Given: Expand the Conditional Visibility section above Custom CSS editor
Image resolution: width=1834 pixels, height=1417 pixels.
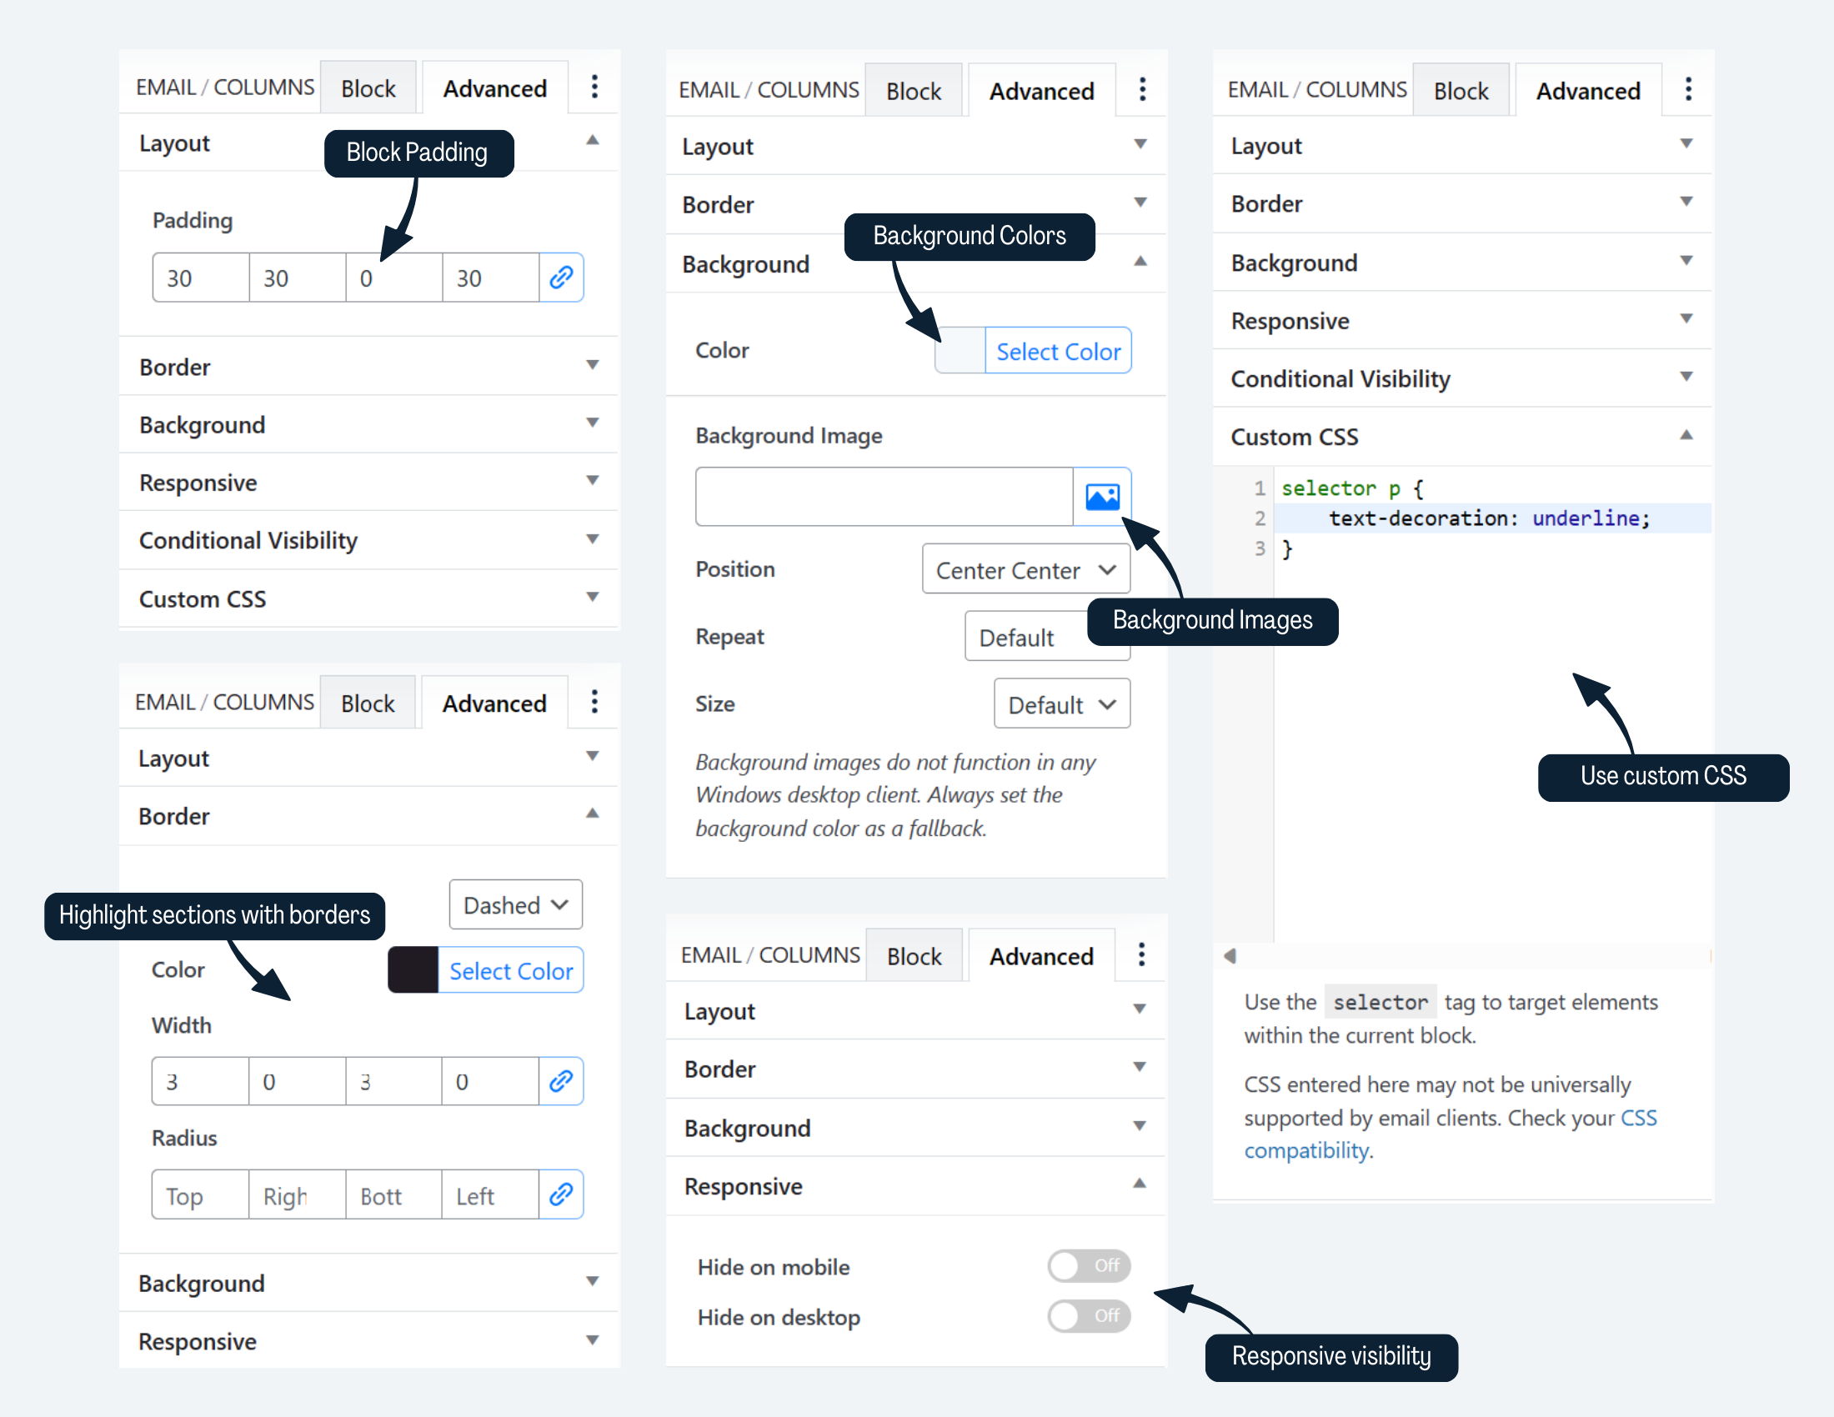Looking at the screenshot, I should (x=1462, y=378).
